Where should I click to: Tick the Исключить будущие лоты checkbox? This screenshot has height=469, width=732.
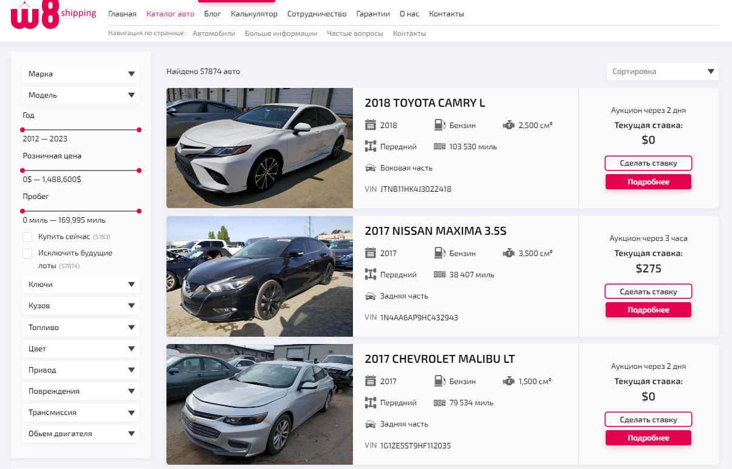[27, 253]
